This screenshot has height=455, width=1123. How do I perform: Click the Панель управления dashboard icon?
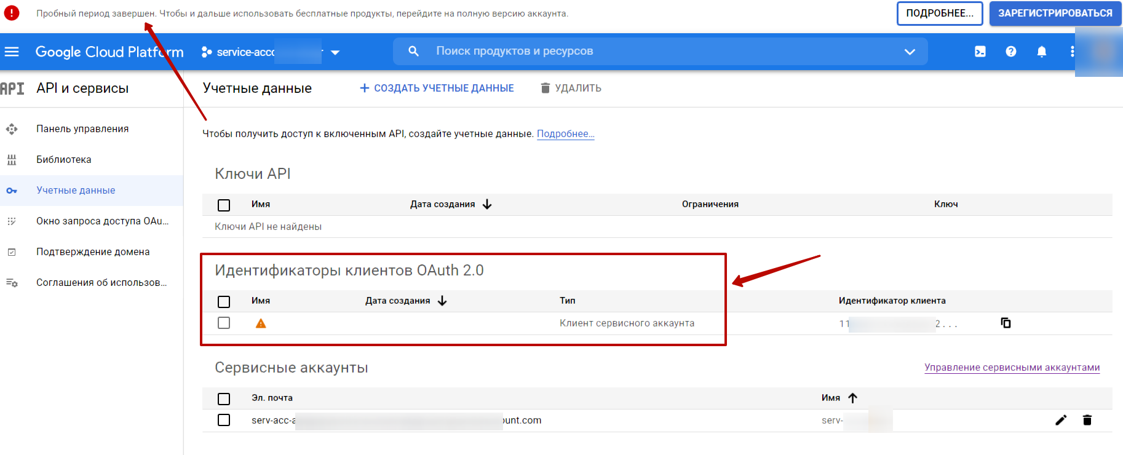point(12,129)
